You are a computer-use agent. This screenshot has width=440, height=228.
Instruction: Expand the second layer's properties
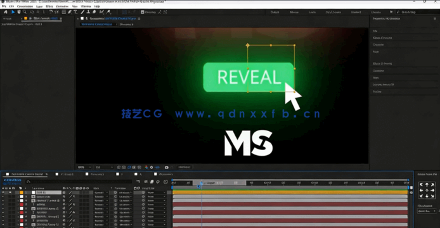(x=18, y=196)
